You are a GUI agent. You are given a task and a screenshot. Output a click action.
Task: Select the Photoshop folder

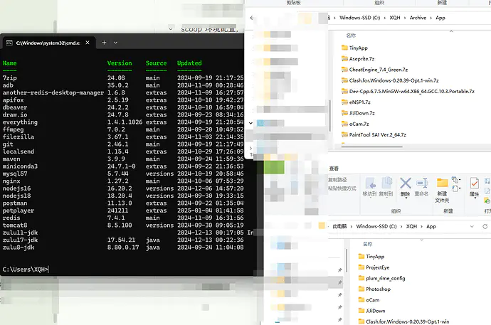378,289
